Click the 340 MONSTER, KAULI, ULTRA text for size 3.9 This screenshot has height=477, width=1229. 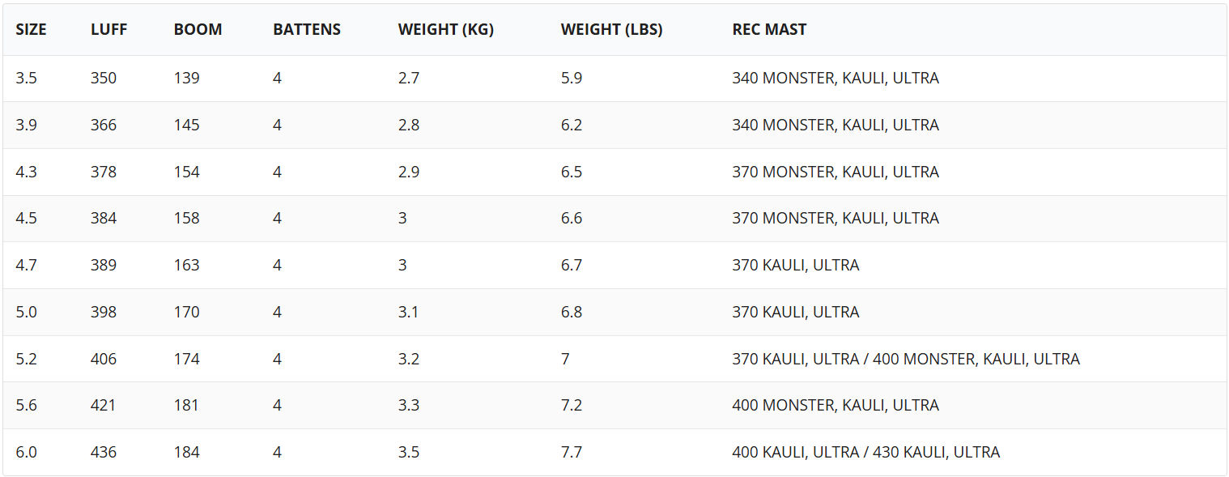836,126
